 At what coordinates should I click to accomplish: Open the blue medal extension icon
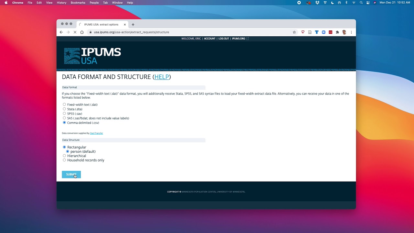(317, 32)
